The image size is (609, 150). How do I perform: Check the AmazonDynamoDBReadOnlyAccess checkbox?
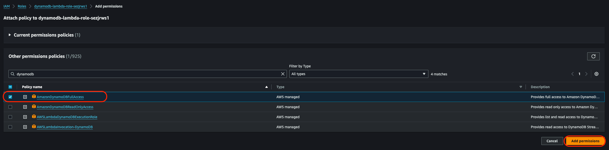[10, 107]
